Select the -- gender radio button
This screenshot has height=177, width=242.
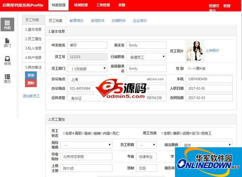(x=189, y=68)
